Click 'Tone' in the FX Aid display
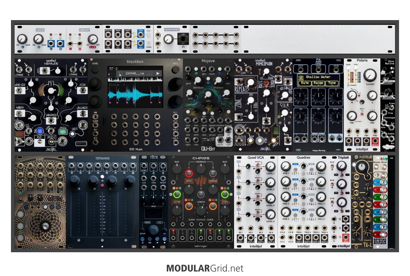This screenshot has width=410, height=276. click(332, 83)
